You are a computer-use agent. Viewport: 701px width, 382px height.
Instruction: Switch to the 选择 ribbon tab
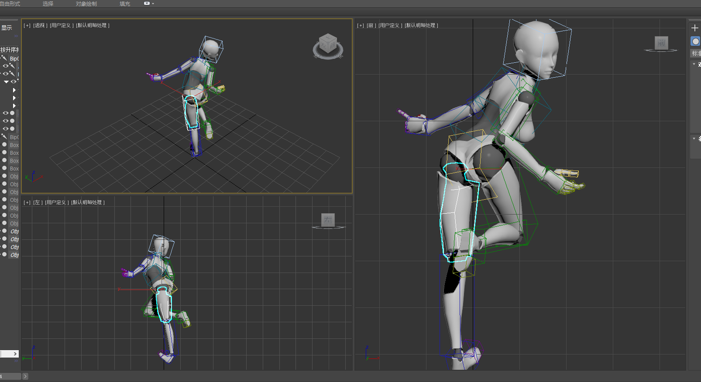(x=48, y=3)
